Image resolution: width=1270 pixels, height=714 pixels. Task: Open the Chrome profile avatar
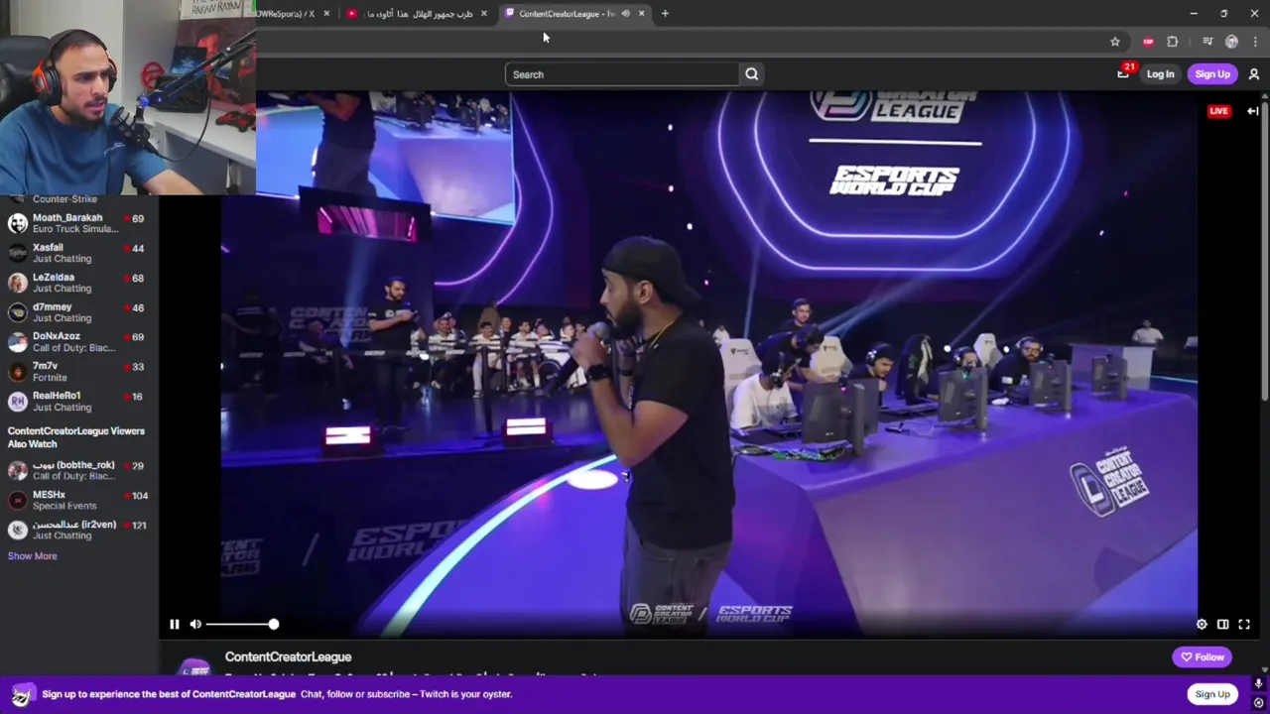[x=1231, y=42]
